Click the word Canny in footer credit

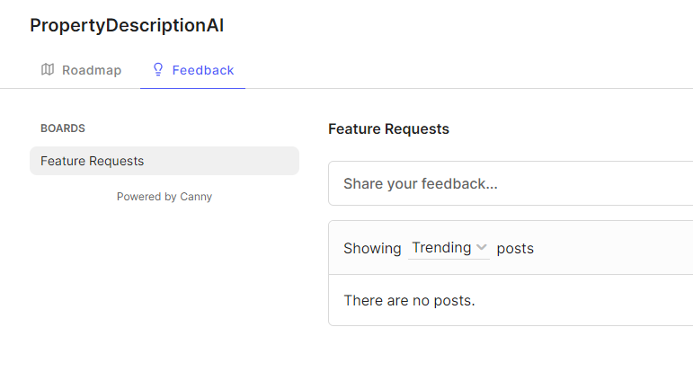[x=196, y=197]
